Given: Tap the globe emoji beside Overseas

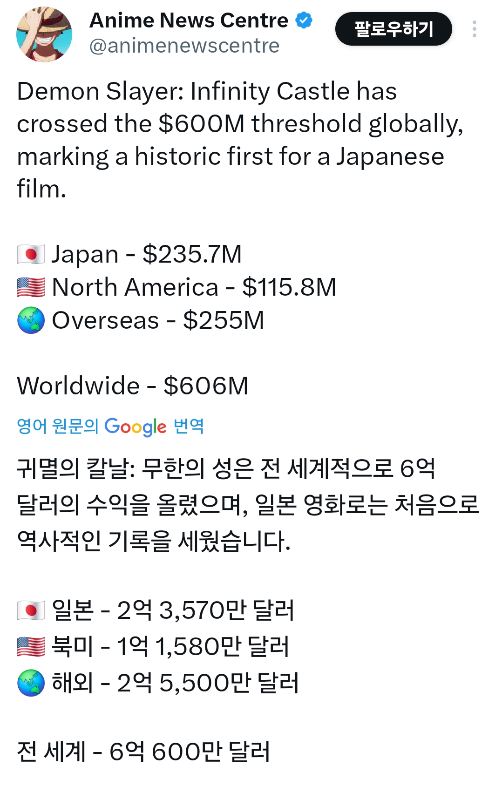Looking at the screenshot, I should point(31,320).
